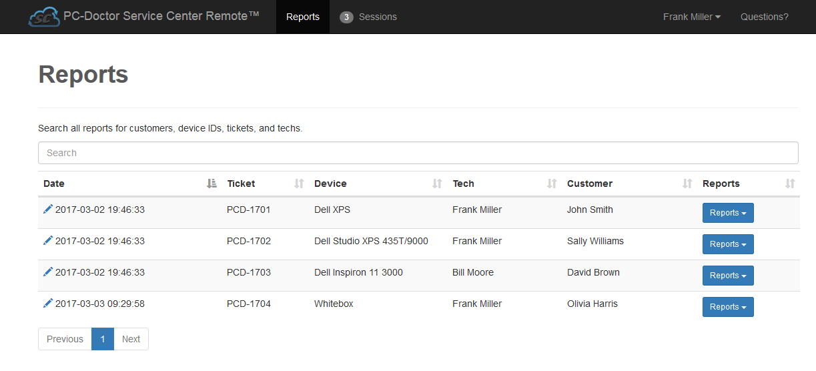Click the Reports page heading
The image size is (816, 371).
point(83,74)
